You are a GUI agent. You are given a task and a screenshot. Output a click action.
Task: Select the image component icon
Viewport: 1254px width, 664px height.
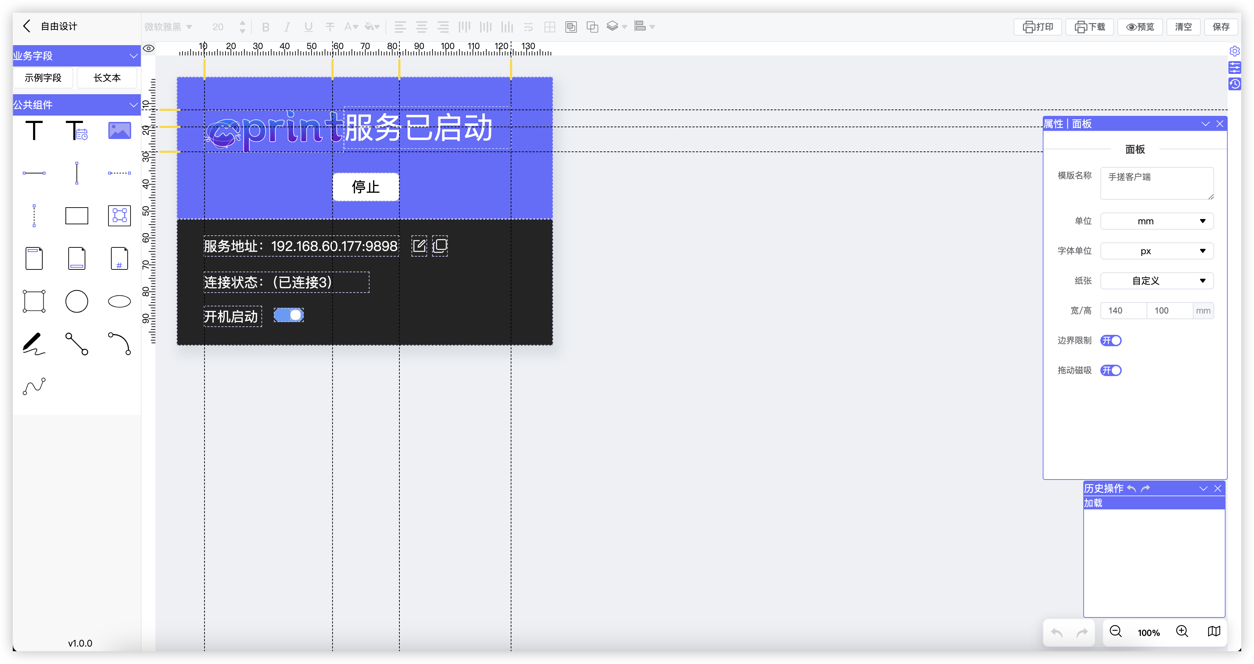click(119, 130)
